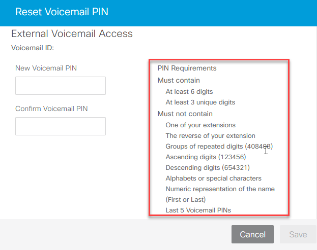Image resolution: width=317 pixels, height=250 pixels.
Task: Click the 'Alphabets or special characters' rule
Action: coord(213,178)
